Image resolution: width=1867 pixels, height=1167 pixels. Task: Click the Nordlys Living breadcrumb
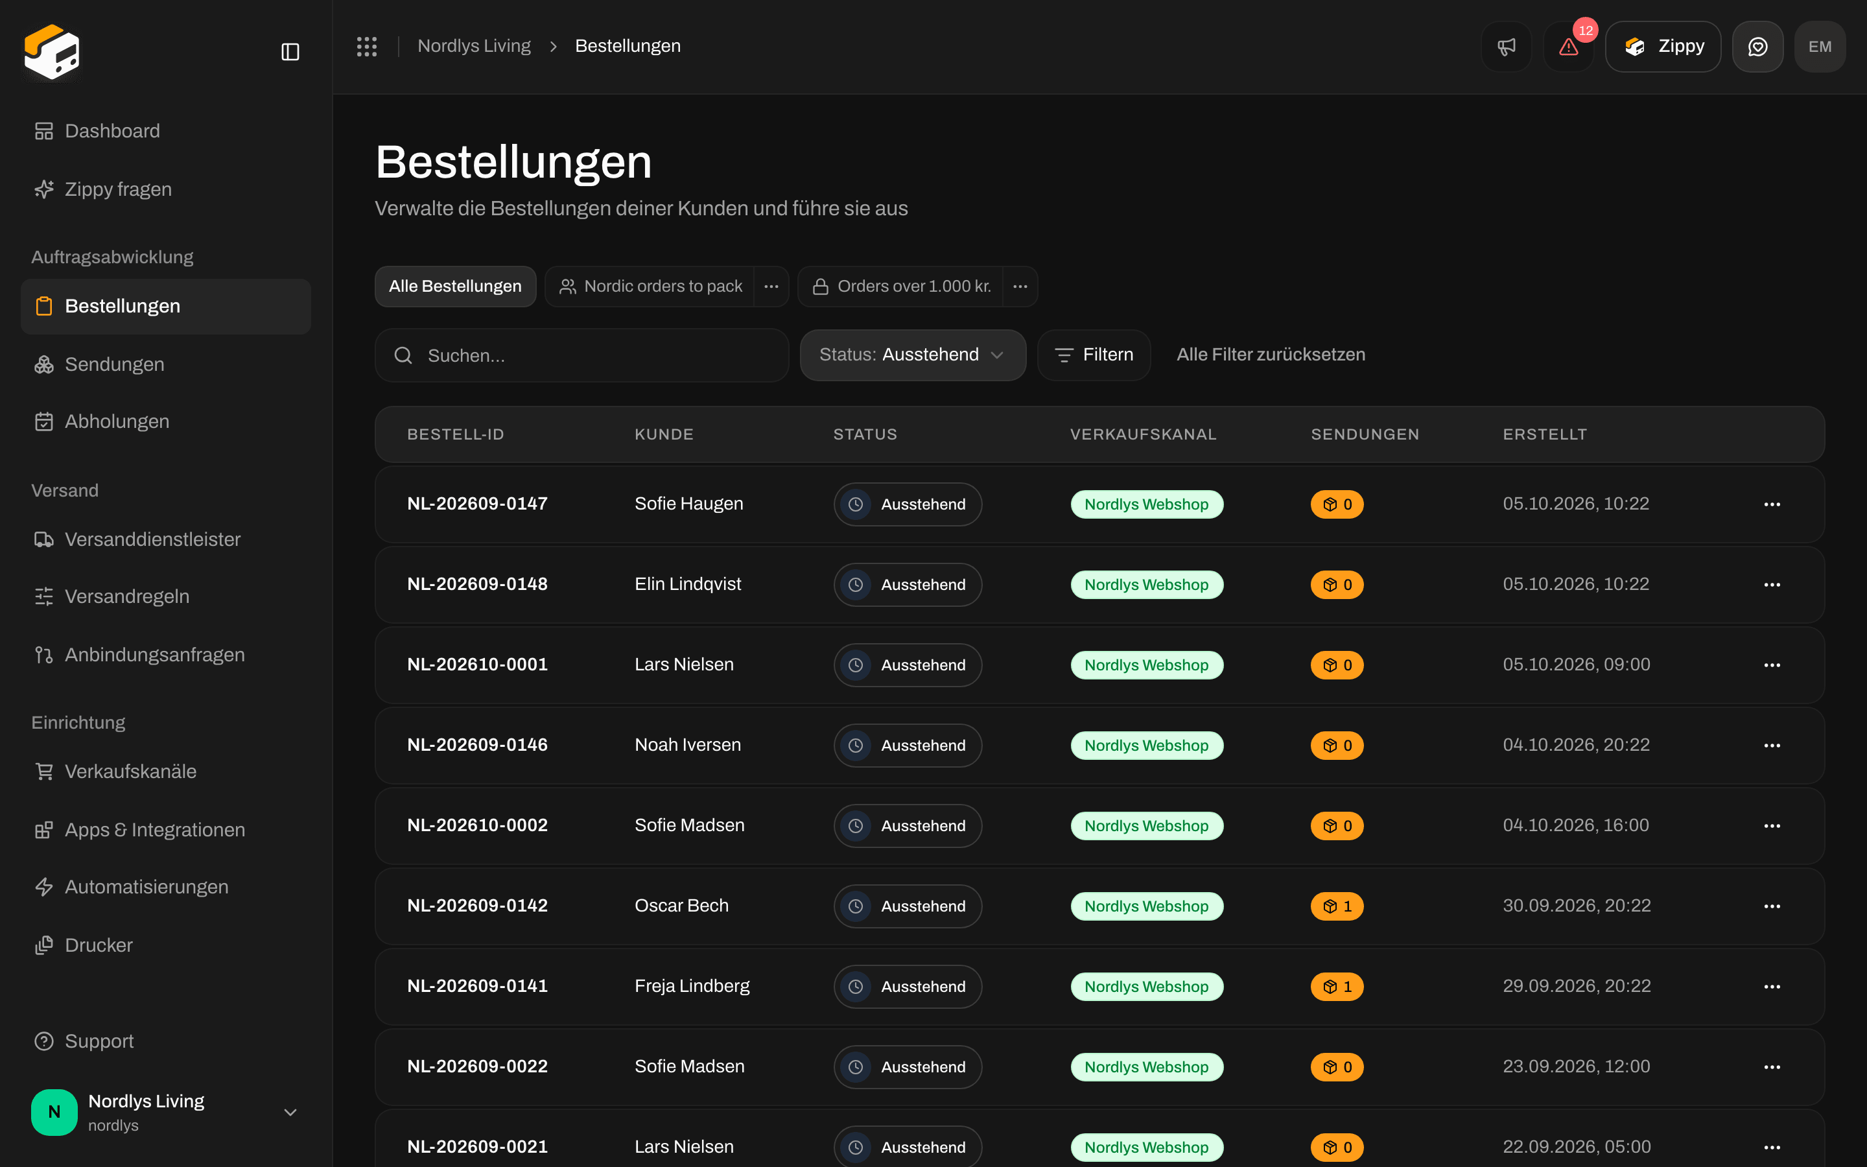point(474,46)
